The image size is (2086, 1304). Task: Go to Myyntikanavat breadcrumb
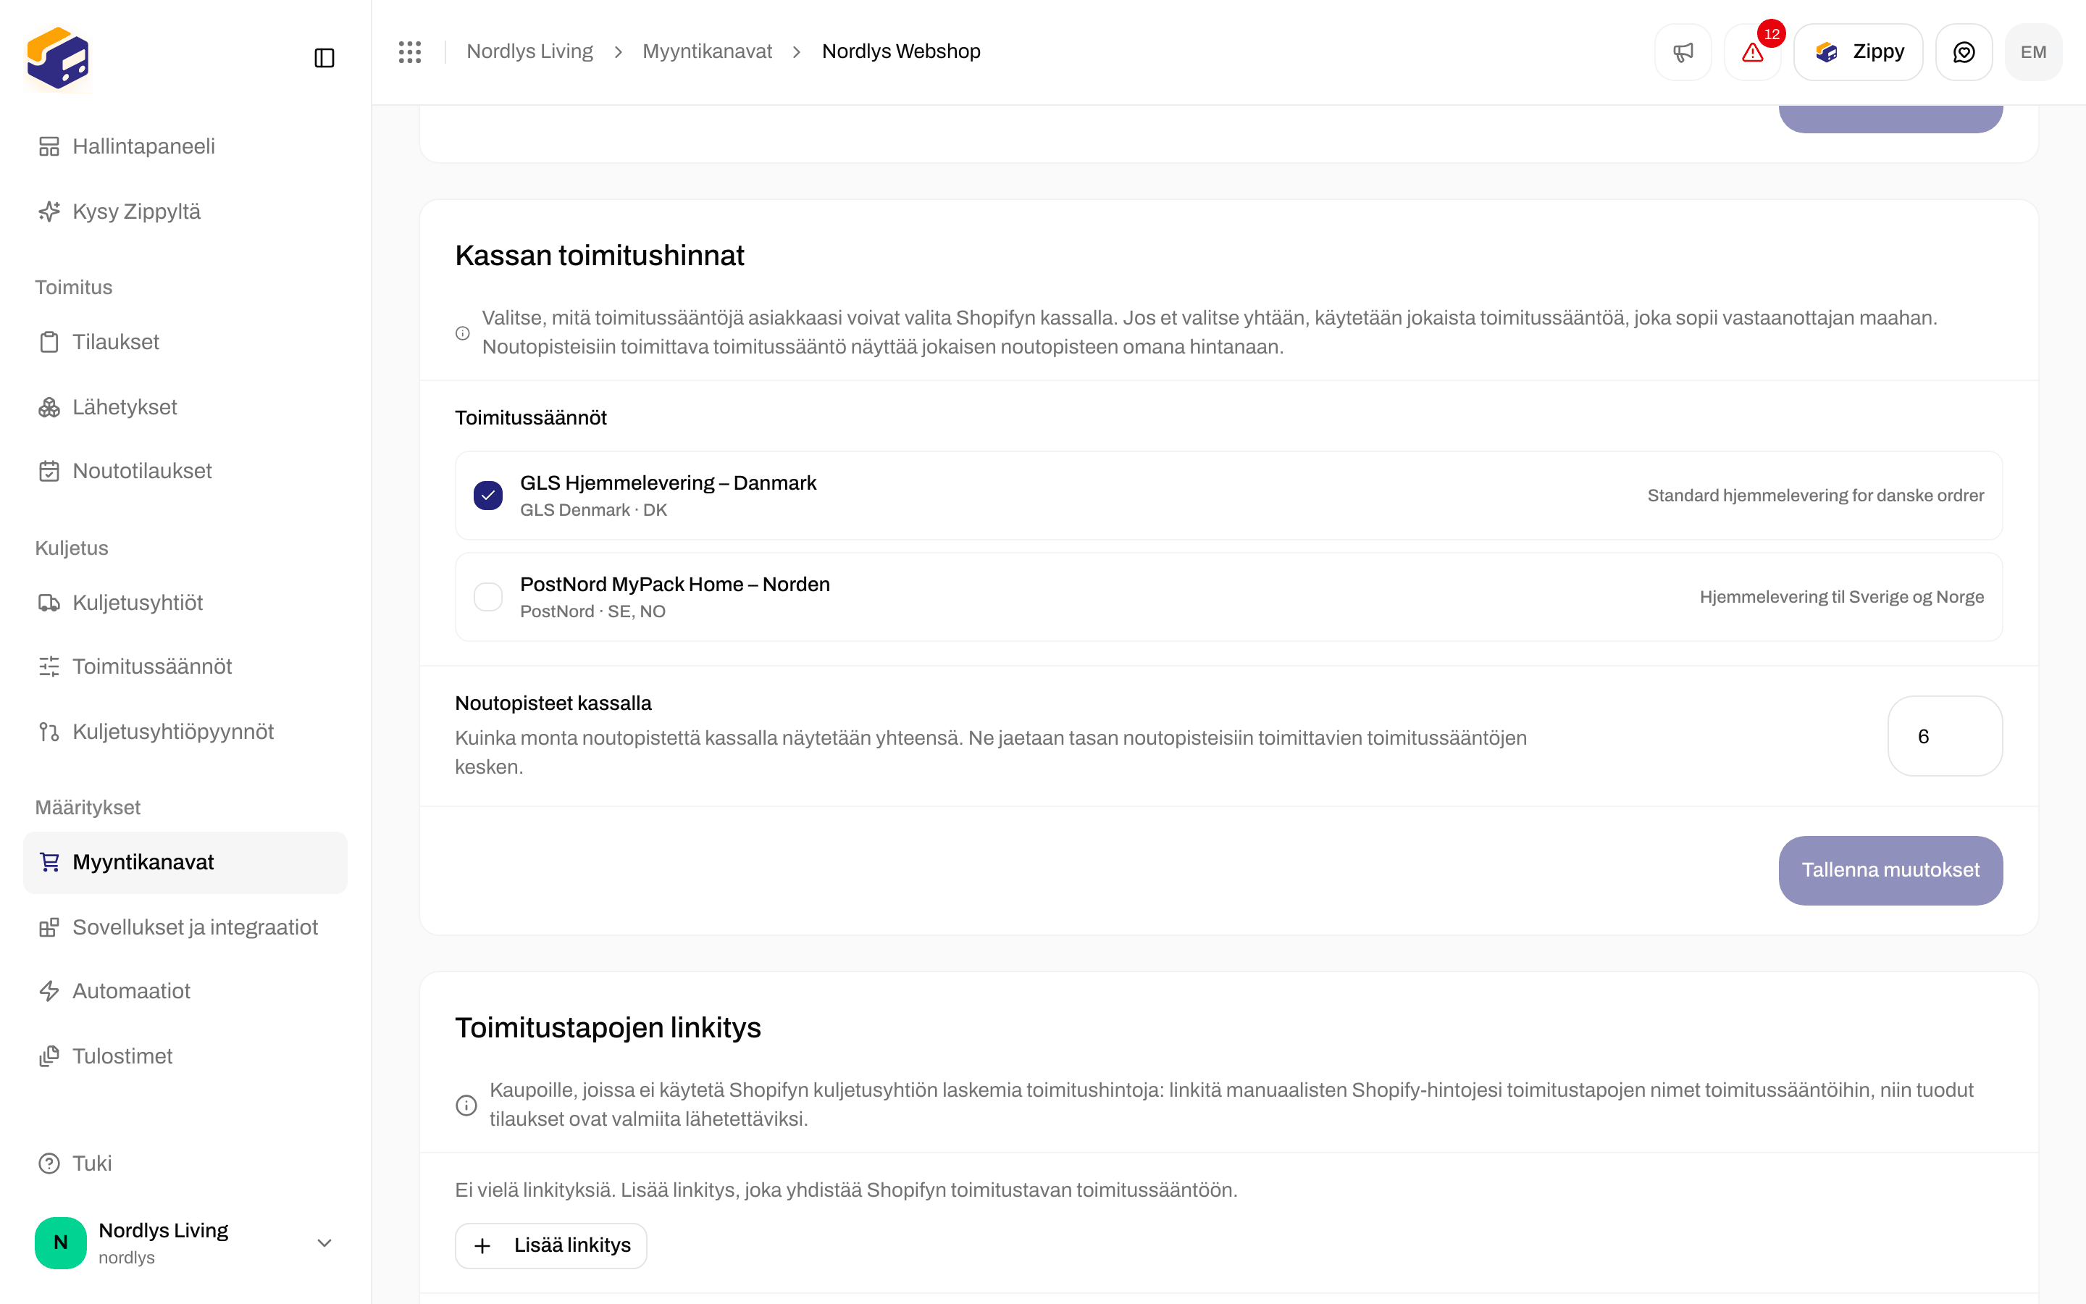[x=707, y=51]
